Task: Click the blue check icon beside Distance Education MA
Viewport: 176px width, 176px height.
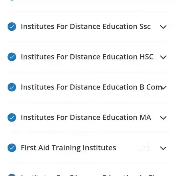Action: pyautogui.click(x=12, y=118)
